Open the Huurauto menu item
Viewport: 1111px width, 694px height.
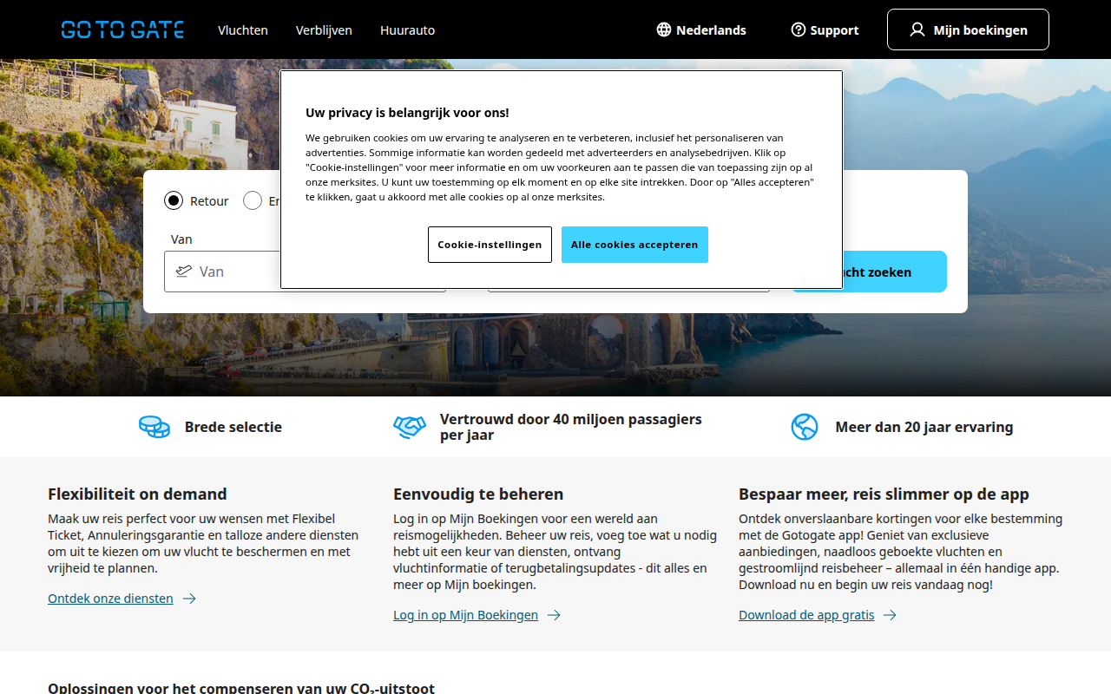tap(407, 29)
